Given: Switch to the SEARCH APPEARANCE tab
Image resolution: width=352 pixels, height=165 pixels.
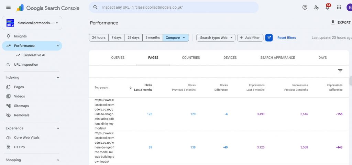Looking at the screenshot, I should tap(278, 58).
